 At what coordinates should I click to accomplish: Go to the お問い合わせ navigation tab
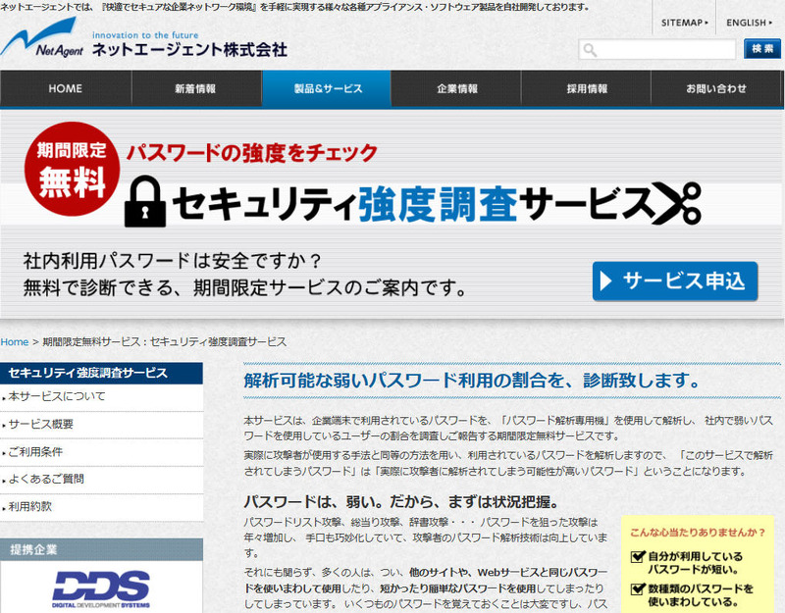716,89
